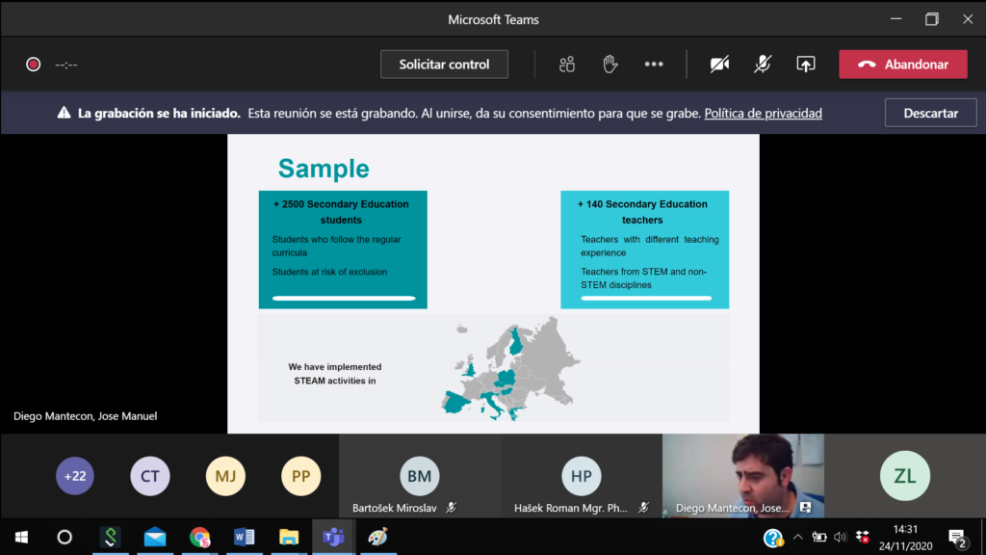Screen dimensions: 986x555
Task: Unmute the microphone
Action: tap(762, 65)
